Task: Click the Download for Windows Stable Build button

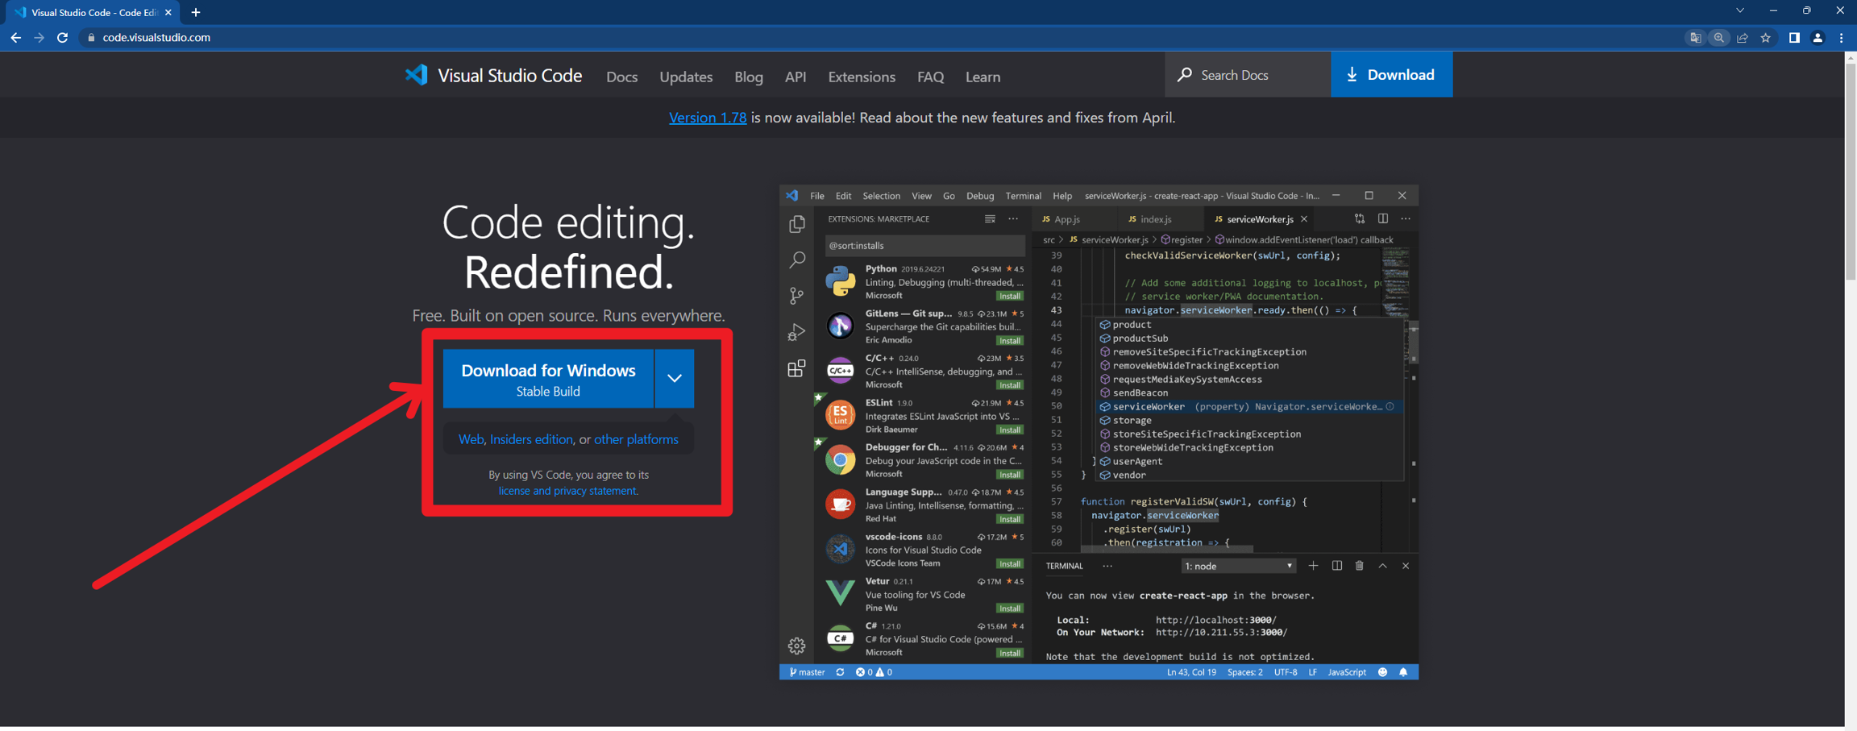Action: click(x=548, y=379)
